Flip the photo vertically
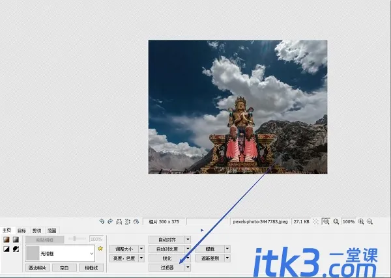Image resolution: width=391 pixels, height=278 pixels. coord(128,221)
